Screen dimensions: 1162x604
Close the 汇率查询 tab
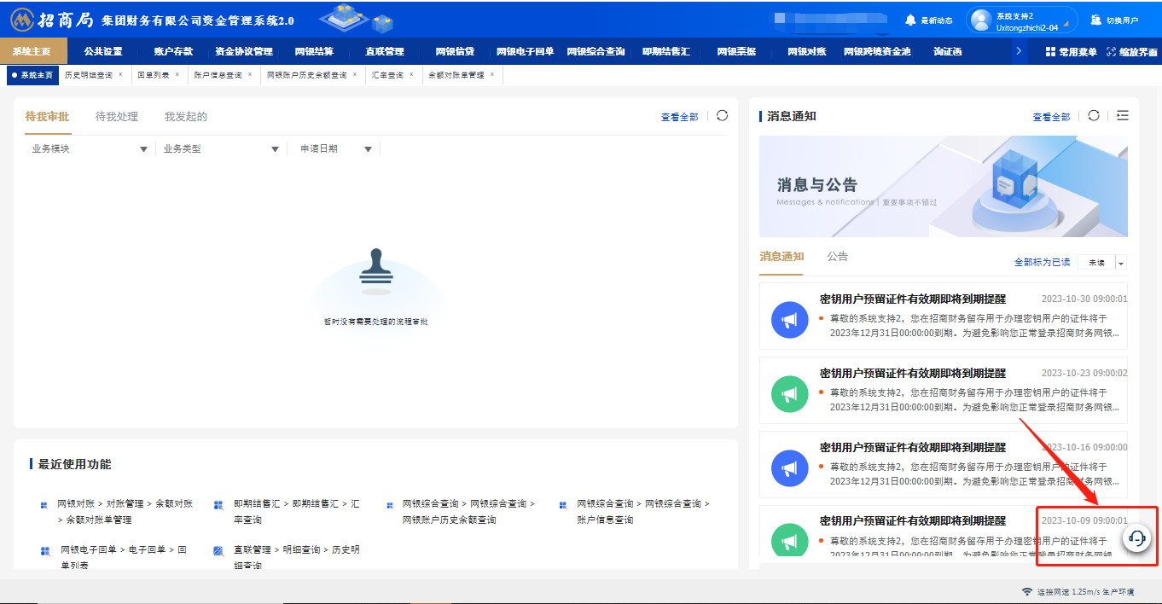(411, 75)
